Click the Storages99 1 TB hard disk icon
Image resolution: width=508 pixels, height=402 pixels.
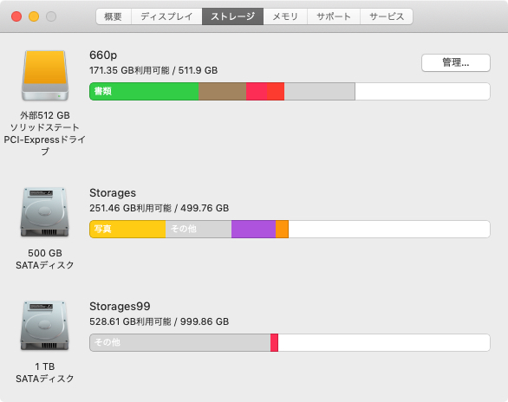45,326
